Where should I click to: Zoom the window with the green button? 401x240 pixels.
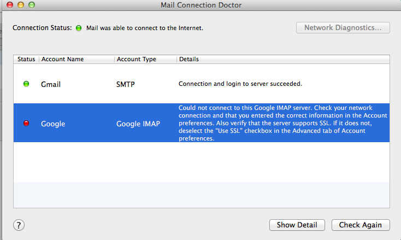(x=32, y=5)
